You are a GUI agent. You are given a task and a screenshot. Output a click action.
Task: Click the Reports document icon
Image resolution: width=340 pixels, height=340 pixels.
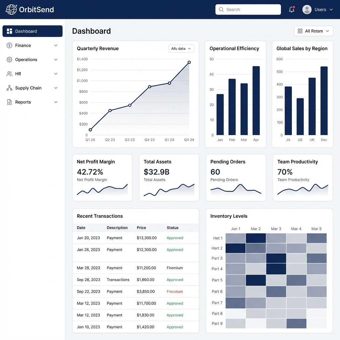9,102
